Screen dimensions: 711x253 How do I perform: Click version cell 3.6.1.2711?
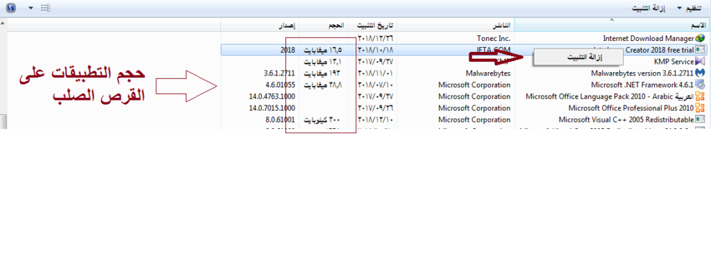tap(279, 73)
